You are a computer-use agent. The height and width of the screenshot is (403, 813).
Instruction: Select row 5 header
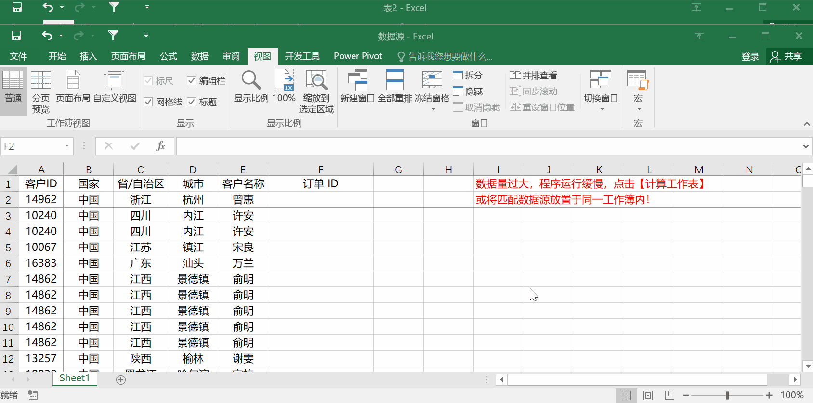9,247
